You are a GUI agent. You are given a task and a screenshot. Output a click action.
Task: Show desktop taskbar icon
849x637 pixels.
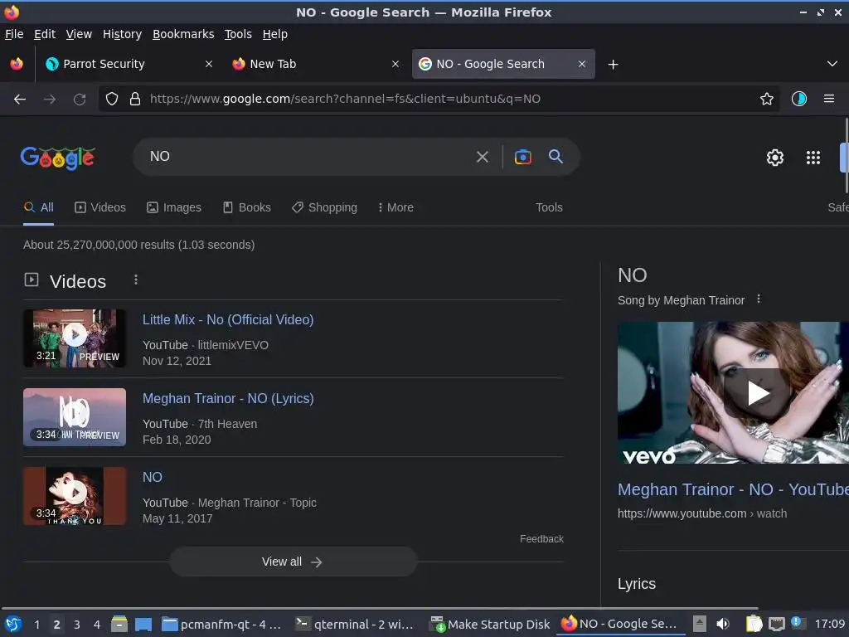pos(143,625)
